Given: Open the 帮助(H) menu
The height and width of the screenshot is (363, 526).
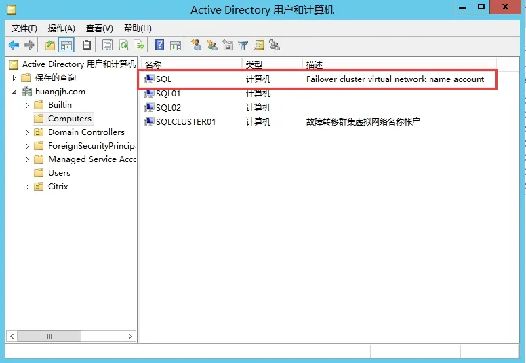Looking at the screenshot, I should (x=138, y=28).
